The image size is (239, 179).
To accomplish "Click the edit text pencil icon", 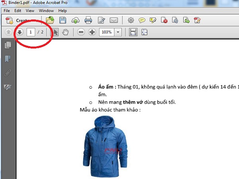I will [x=197, y=20].
